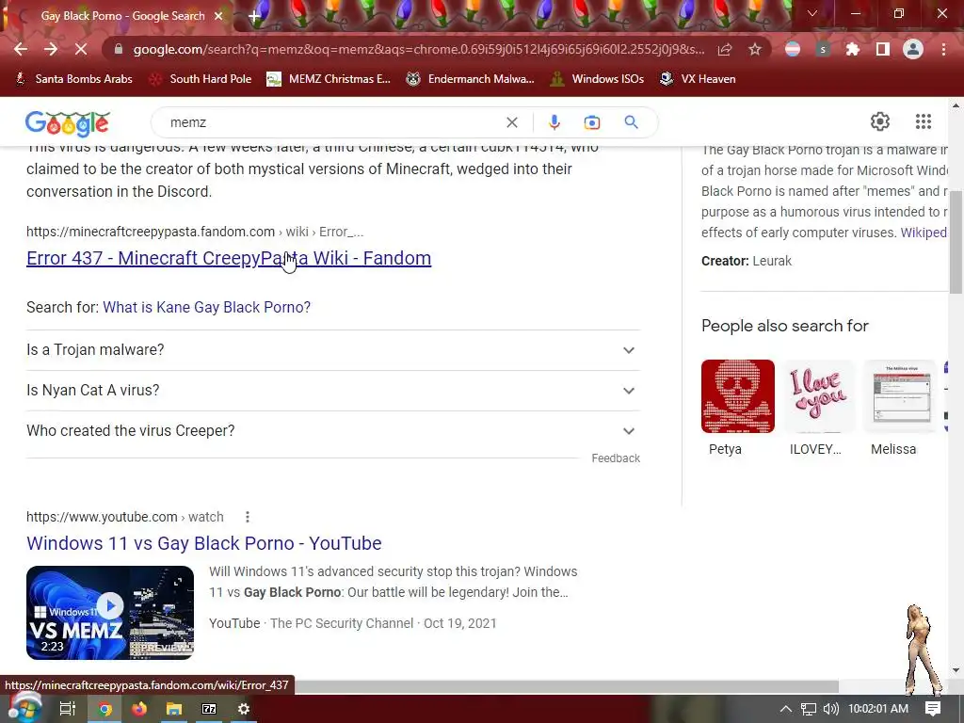This screenshot has width=964, height=723.
Task: Open the Chrome three-dot menu
Action: pyautogui.click(x=943, y=49)
